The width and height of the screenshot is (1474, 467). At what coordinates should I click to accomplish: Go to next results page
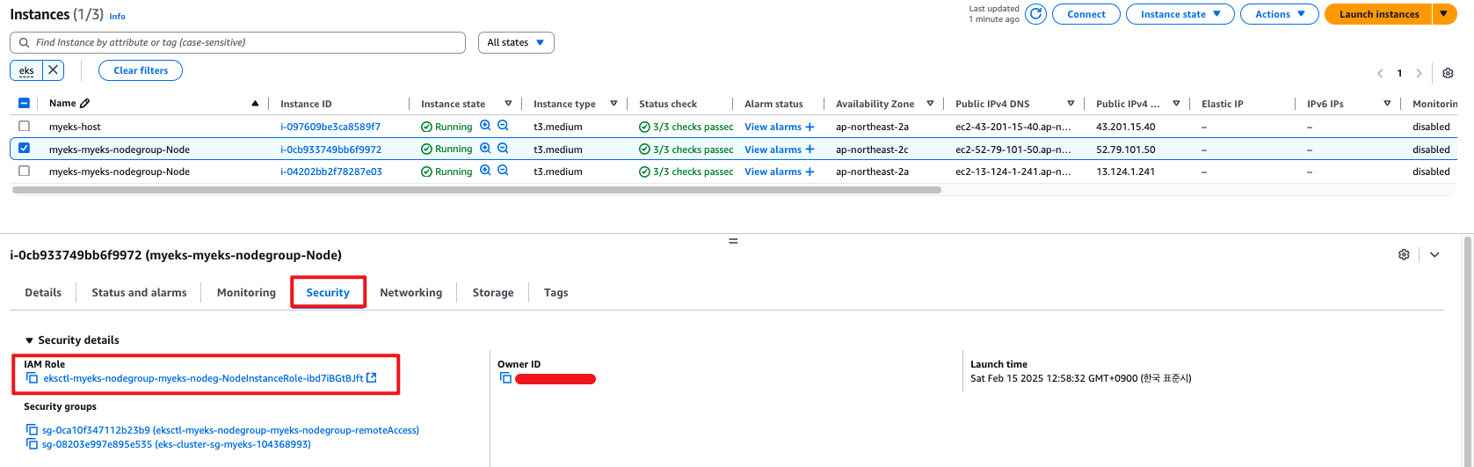[x=1419, y=73]
